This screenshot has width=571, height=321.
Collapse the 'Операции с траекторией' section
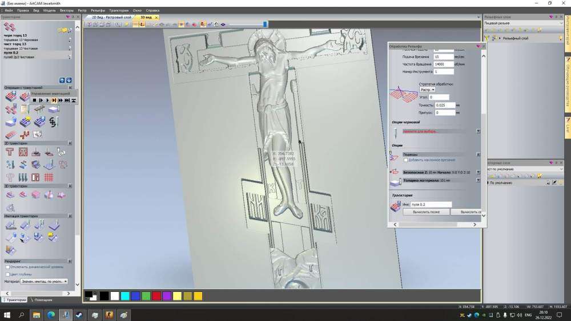click(71, 87)
